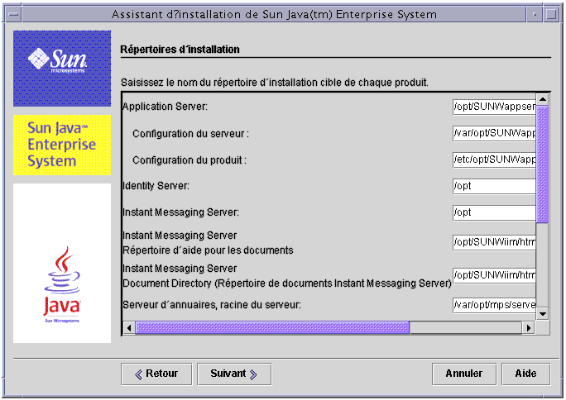
Task: Edit the Configuration du produit path field
Action: point(494,160)
